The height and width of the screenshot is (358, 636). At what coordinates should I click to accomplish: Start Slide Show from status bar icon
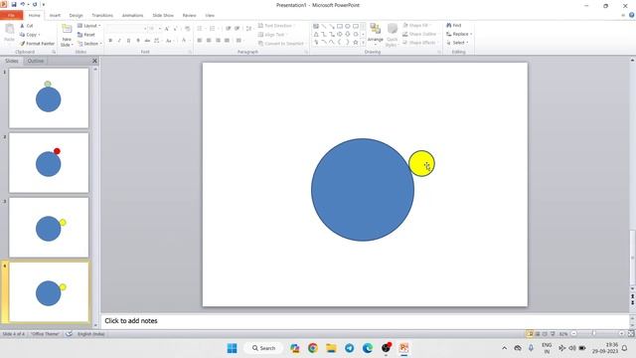553,334
